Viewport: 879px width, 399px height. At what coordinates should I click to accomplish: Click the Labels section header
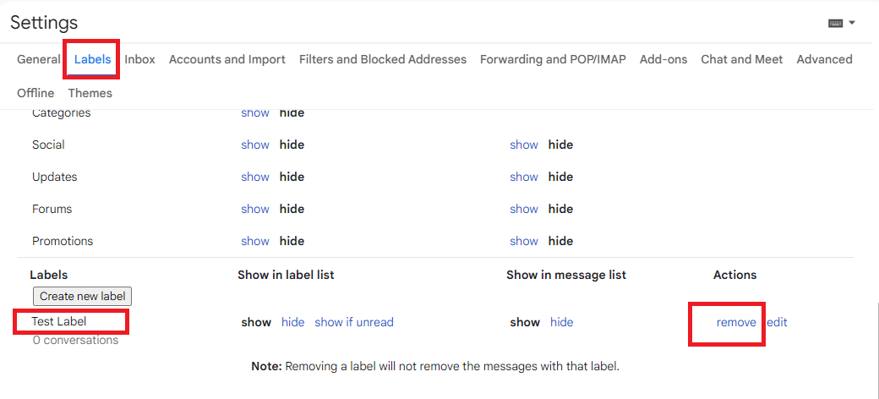pyautogui.click(x=49, y=275)
